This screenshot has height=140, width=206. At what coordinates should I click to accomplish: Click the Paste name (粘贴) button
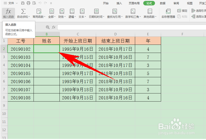click(x=182, y=17)
